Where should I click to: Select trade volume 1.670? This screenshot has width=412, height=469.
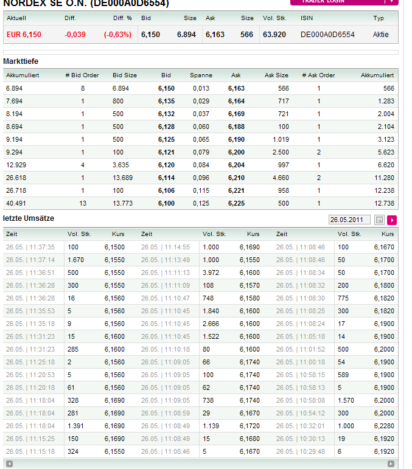(x=75, y=260)
